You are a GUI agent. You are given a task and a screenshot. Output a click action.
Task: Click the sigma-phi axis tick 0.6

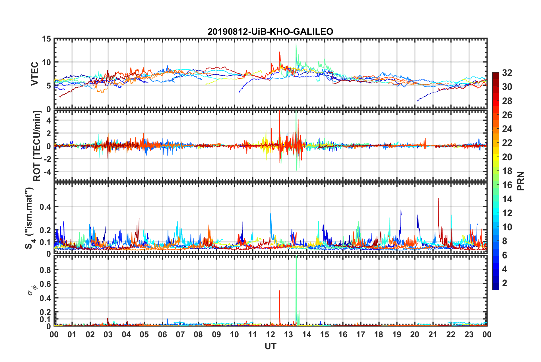(46, 284)
